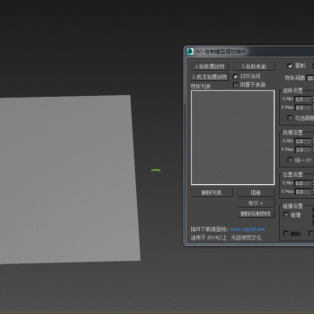
Task: Enable the collision checkbox in collision settings
Action: tap(286, 215)
